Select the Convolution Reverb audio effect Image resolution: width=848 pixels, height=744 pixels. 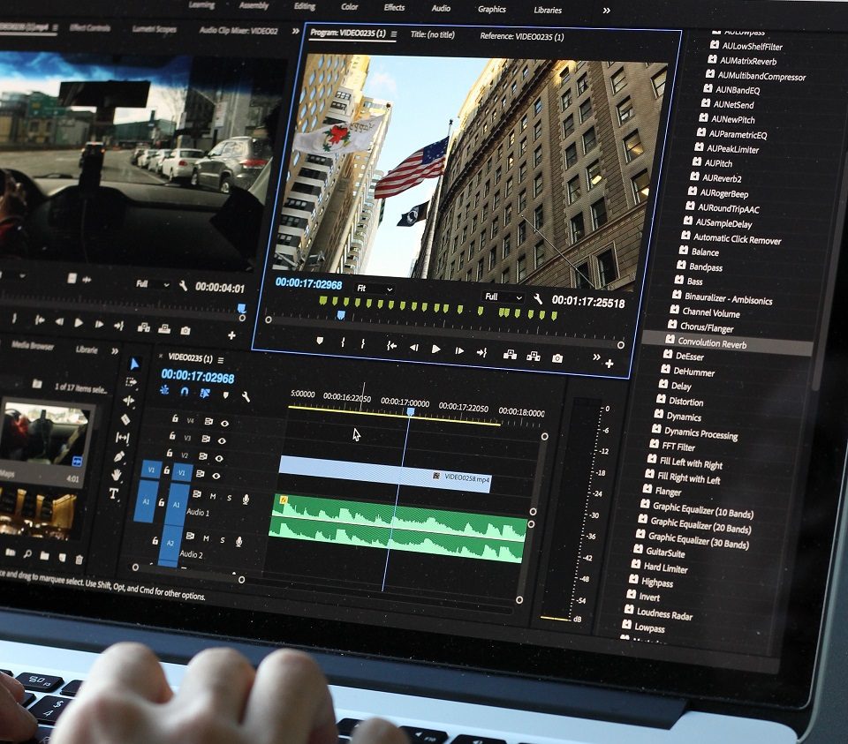tap(713, 344)
